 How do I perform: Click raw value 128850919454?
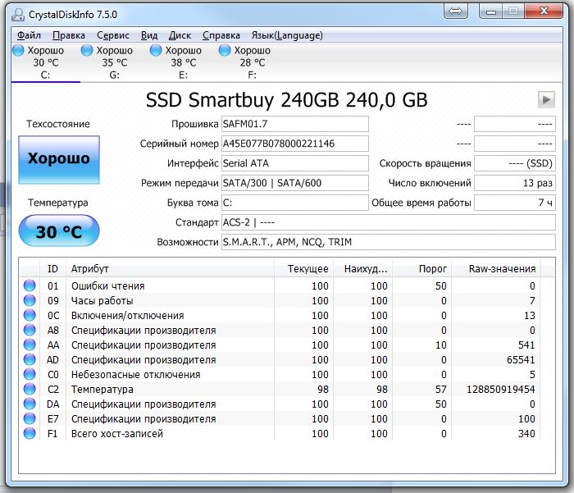tap(500, 390)
